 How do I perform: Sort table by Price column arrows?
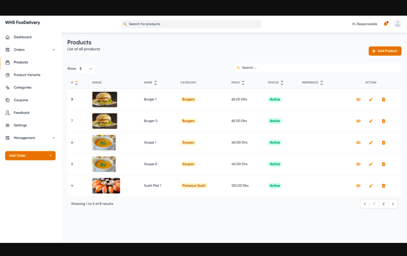243,83
